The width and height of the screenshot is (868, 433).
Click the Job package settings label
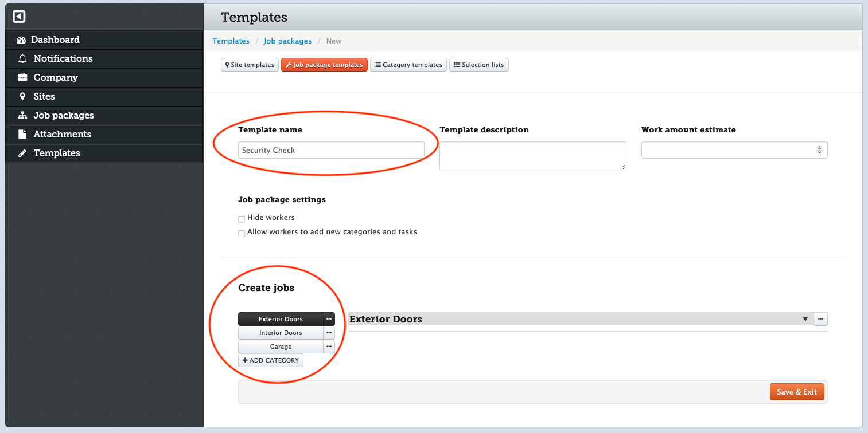click(x=282, y=200)
